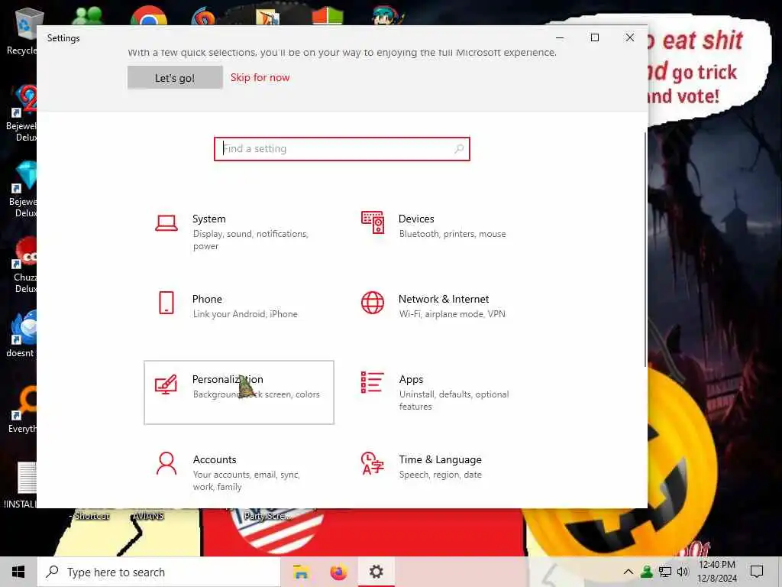This screenshot has height=587, width=782.
Task: Click the Time & Language icon
Action: coord(373,463)
